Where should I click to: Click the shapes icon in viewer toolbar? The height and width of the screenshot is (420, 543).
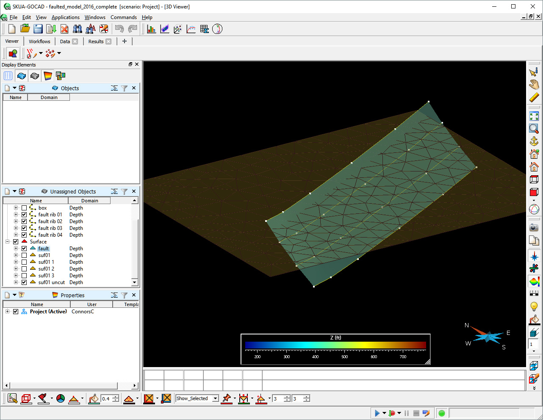coord(13,53)
